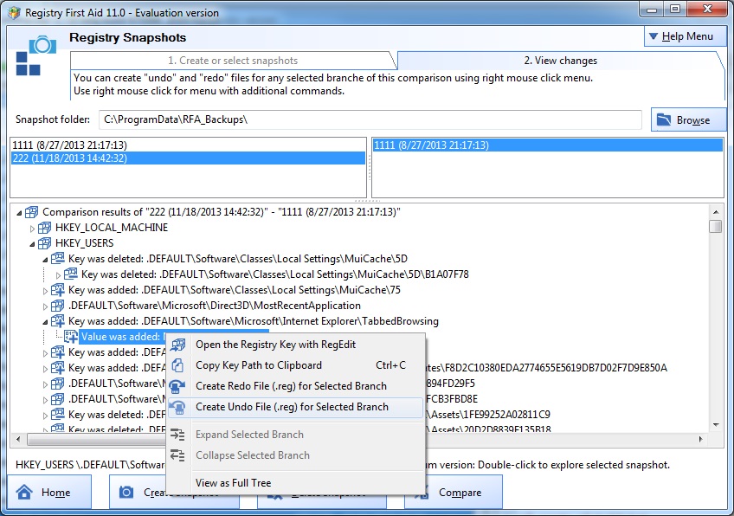The width and height of the screenshot is (734, 516).
Task: Expand the HKEY_LOCAL_MACHINE branch
Action: click(x=32, y=229)
